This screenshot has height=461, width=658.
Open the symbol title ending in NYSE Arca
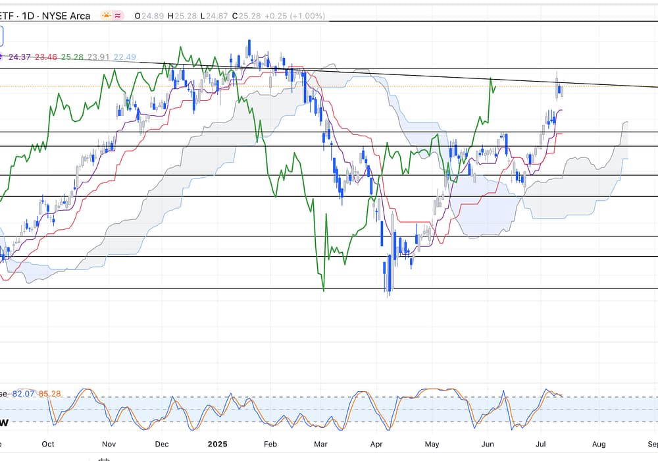[x=45, y=16]
